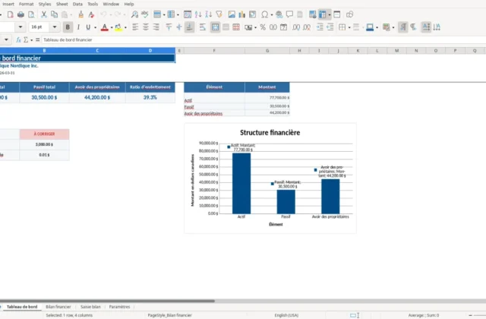Sort descending with the Z-A icon
The height and width of the screenshot is (319, 486).
[x=209, y=14]
